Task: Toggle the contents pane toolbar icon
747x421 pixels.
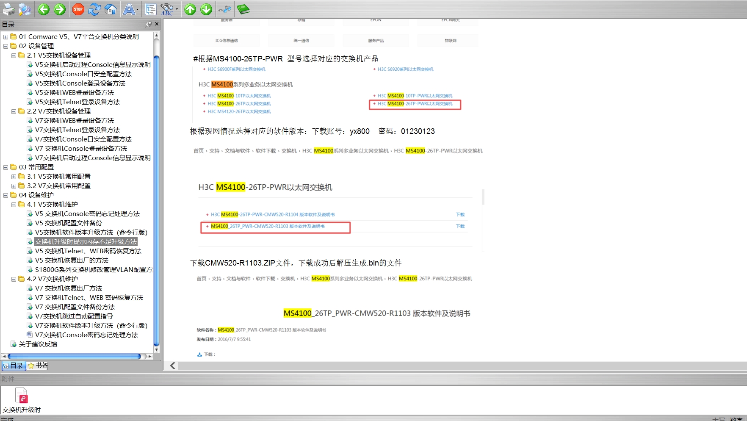Action: pyautogui.click(x=150, y=9)
